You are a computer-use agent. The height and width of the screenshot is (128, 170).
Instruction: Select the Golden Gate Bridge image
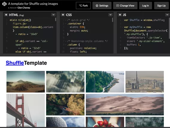coord(25,110)
